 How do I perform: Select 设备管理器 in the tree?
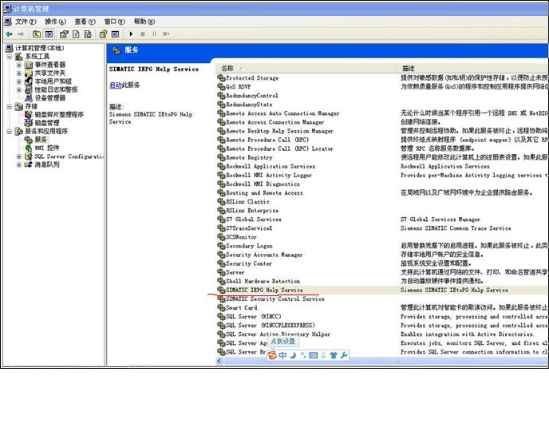49,98
